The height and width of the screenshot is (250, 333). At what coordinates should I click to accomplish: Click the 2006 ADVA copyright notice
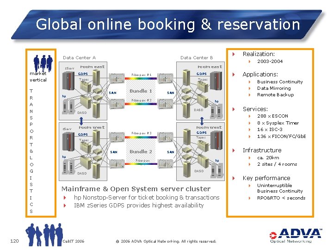(x=166, y=241)
